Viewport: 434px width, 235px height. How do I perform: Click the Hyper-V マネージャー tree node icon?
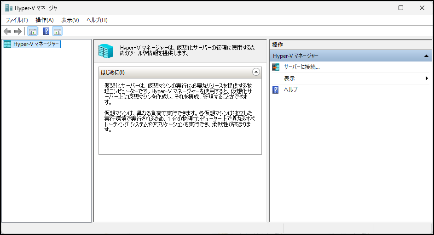[7, 44]
